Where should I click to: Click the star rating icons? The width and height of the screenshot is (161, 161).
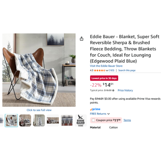coord(99,70)
